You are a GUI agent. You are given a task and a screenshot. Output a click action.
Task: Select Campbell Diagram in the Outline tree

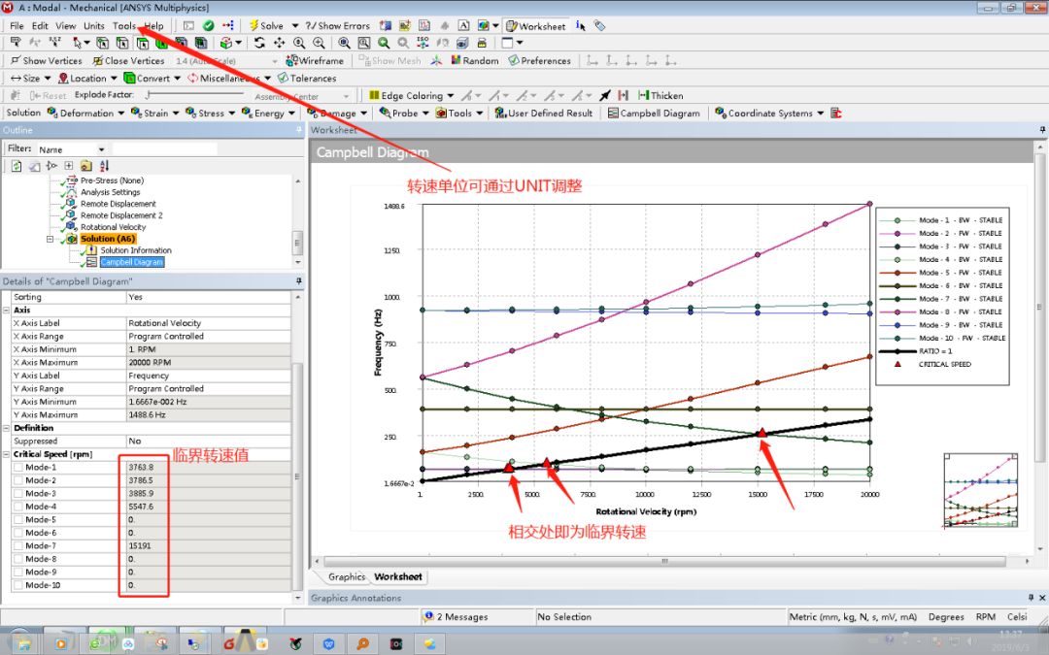[x=132, y=261]
